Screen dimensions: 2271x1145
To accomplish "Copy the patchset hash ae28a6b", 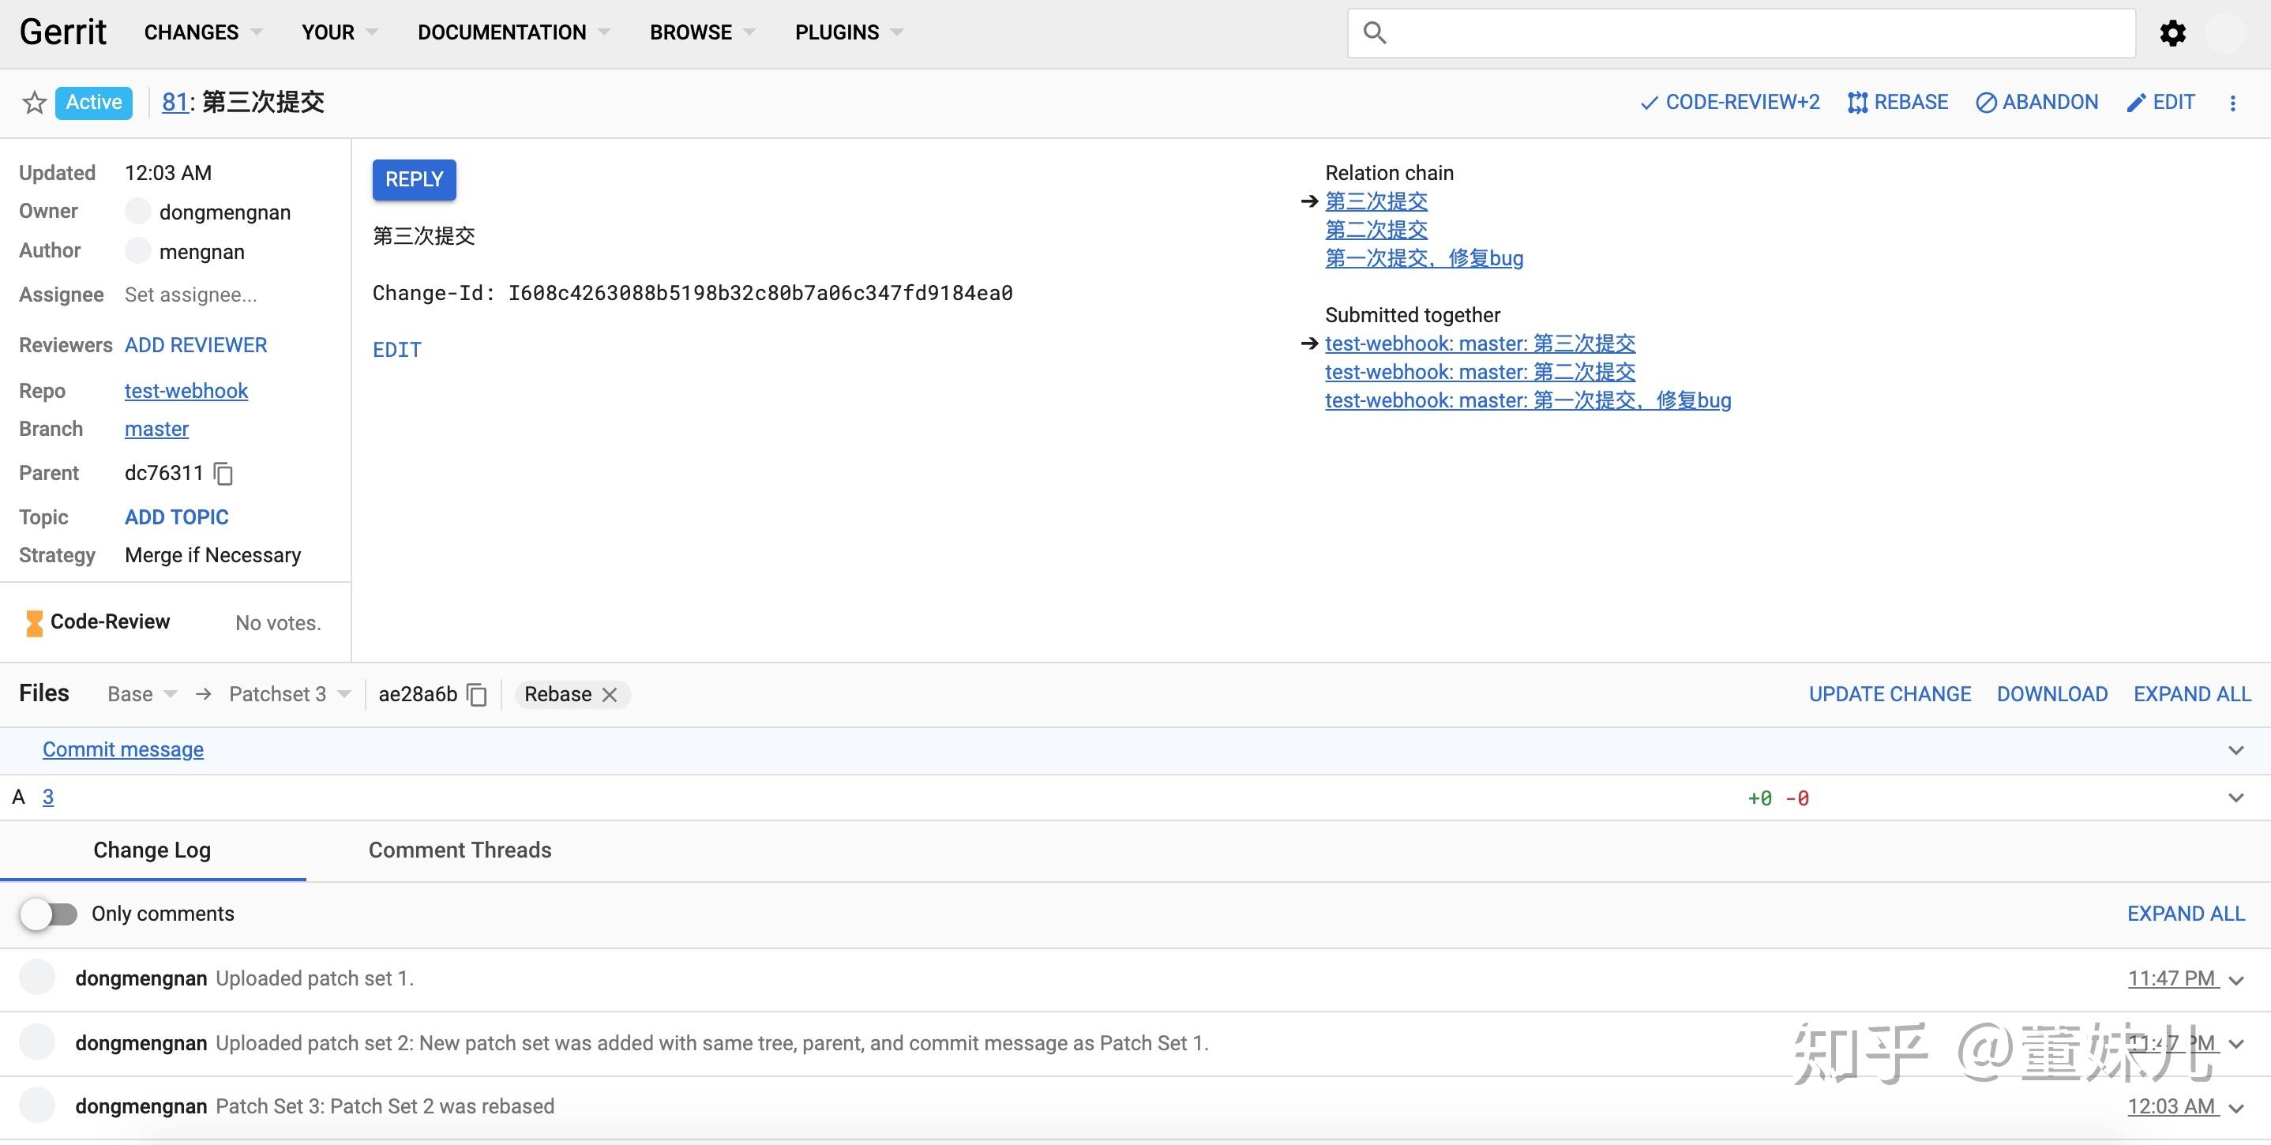I will point(476,695).
